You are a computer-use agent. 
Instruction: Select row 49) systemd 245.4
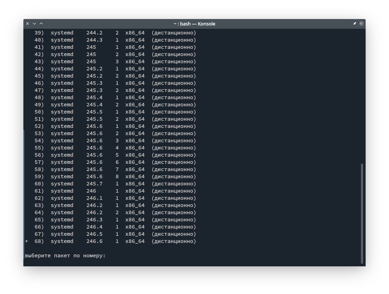click(x=115, y=105)
